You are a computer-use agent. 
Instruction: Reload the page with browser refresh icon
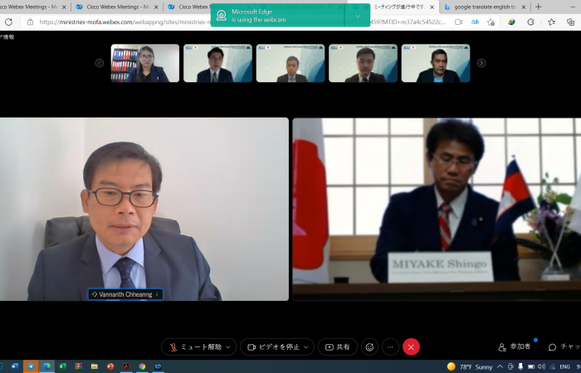pyautogui.click(x=8, y=22)
